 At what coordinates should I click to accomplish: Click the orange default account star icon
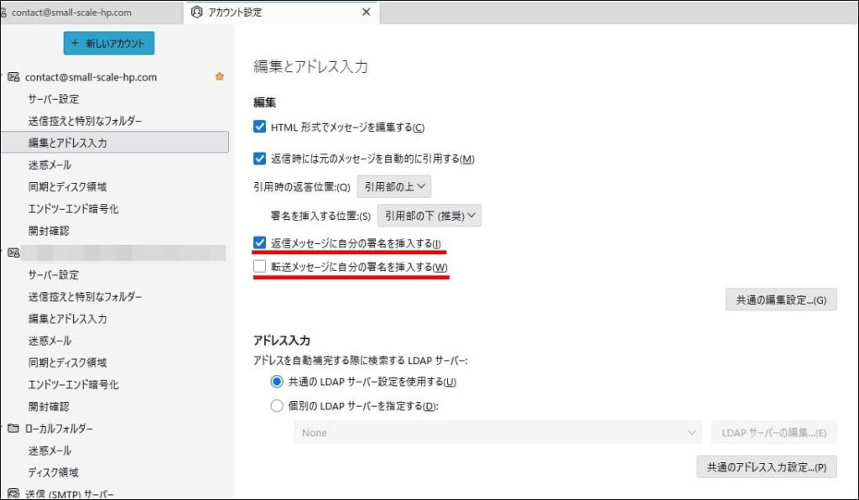click(220, 77)
